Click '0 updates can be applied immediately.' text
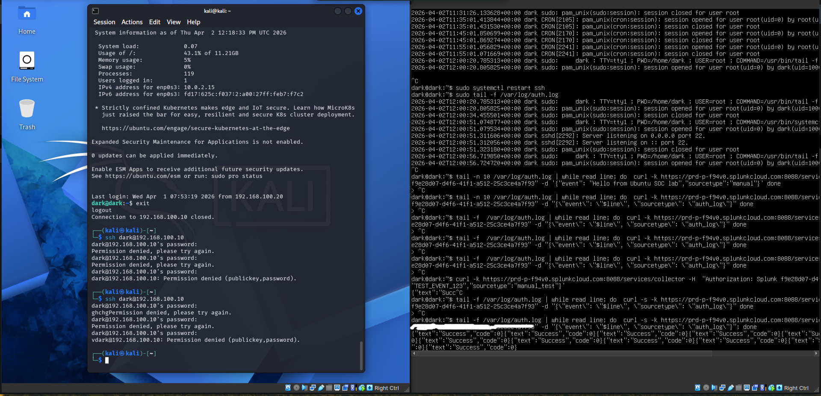The height and width of the screenshot is (396, 821). tap(154, 156)
